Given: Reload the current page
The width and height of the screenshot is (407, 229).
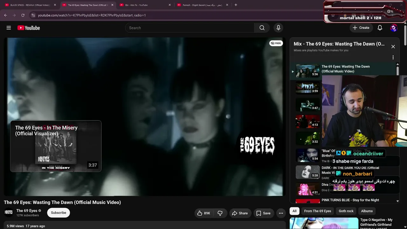Looking at the screenshot, I should coord(23,15).
